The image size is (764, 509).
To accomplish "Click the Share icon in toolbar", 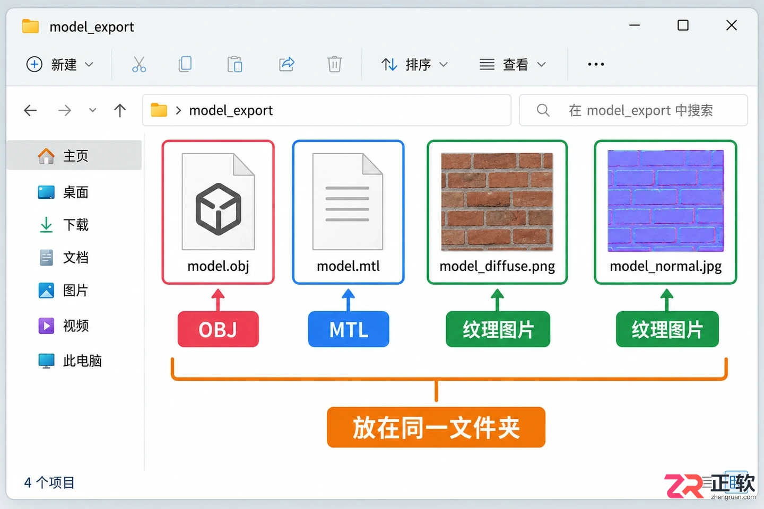I will pos(286,65).
